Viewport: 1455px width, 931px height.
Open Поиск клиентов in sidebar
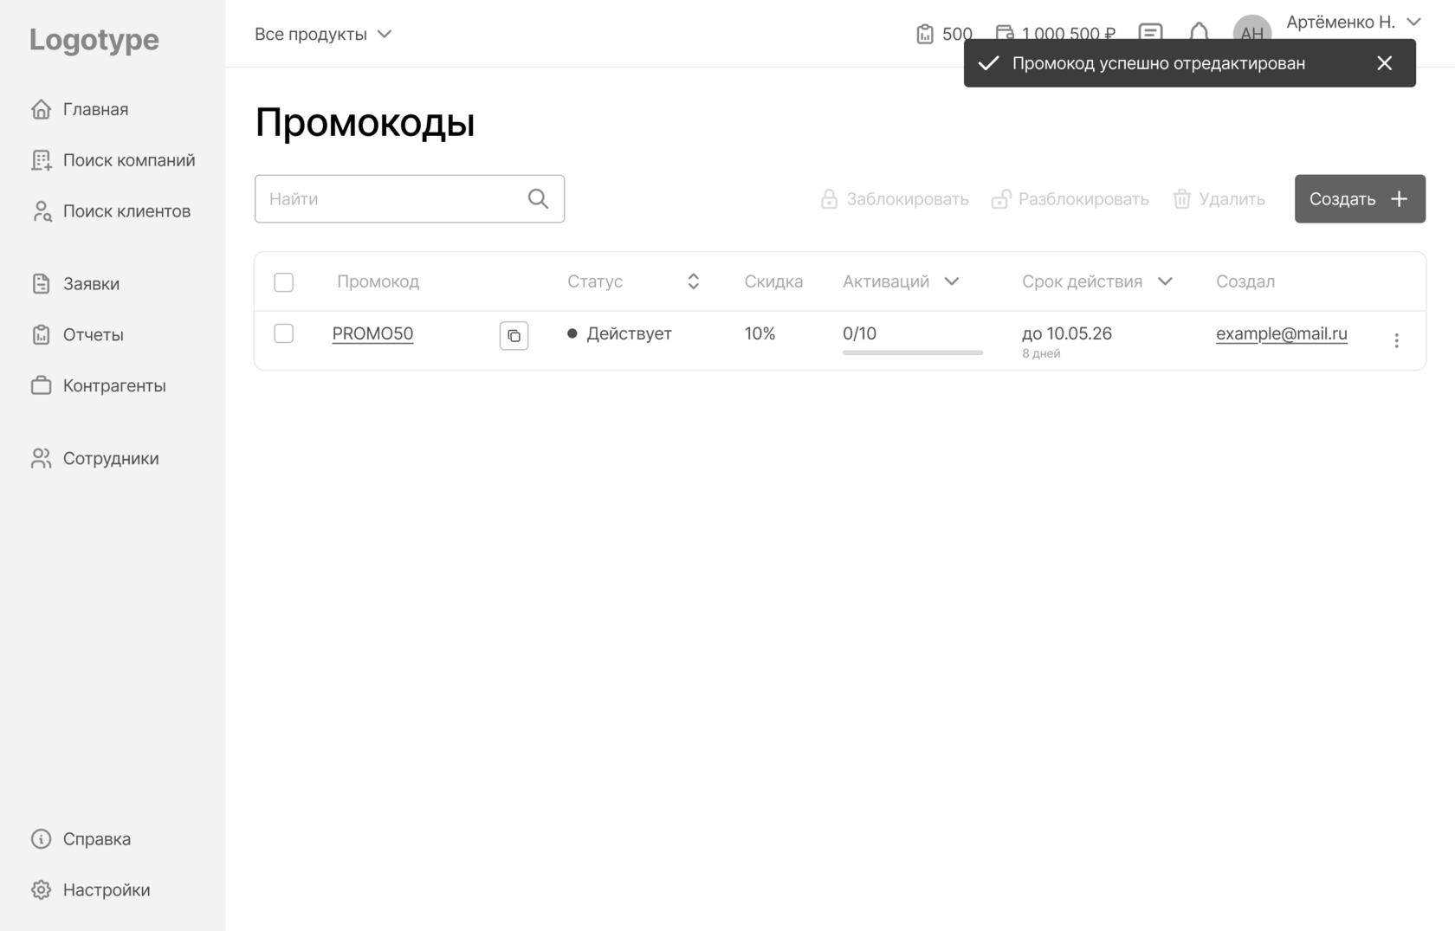coord(110,211)
